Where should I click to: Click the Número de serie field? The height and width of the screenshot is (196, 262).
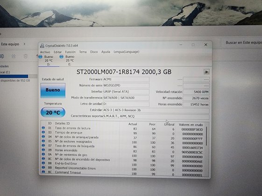(126, 85)
